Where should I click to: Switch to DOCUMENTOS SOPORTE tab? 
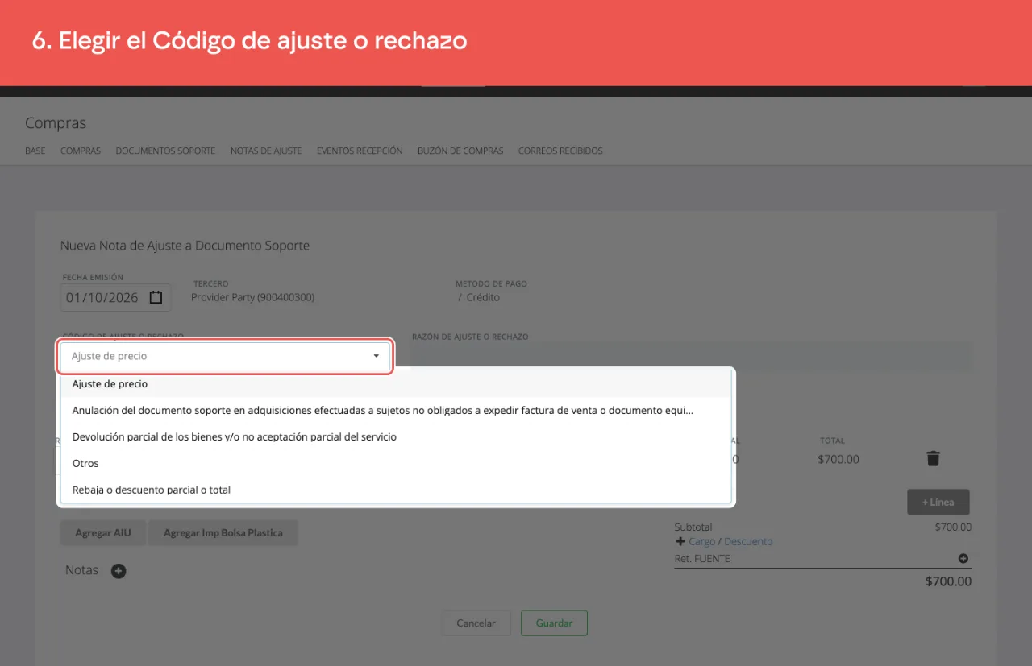(x=165, y=151)
